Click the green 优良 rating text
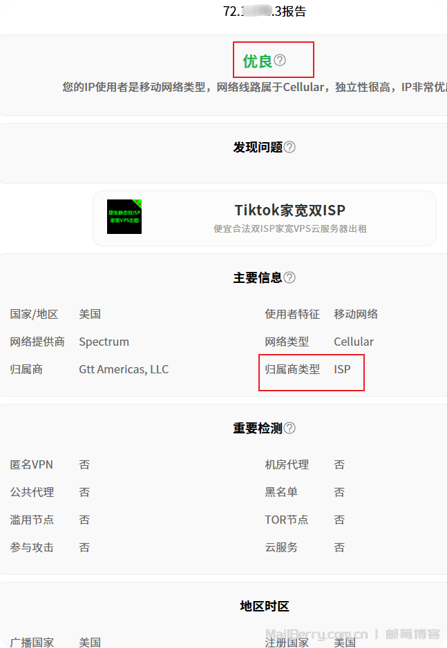The width and height of the screenshot is (447, 648). click(x=257, y=61)
